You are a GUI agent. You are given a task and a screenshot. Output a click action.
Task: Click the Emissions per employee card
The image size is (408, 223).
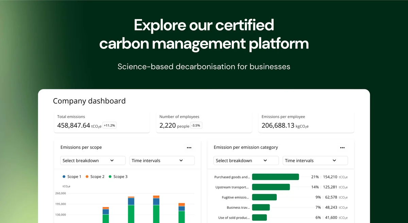(306, 122)
